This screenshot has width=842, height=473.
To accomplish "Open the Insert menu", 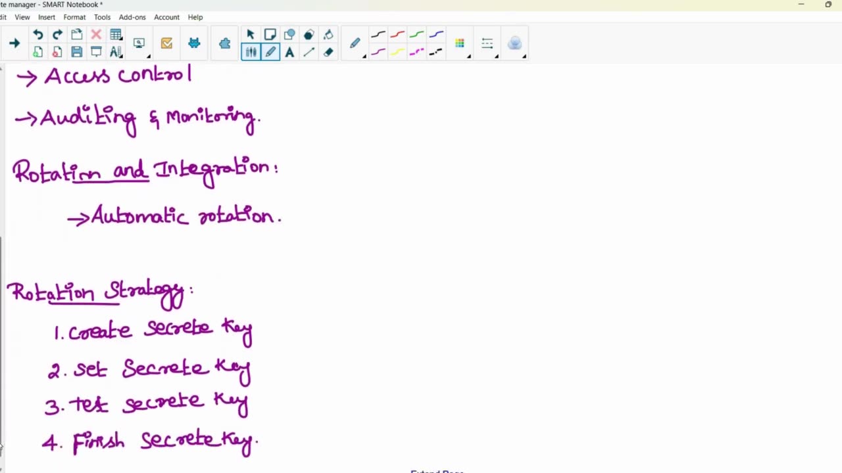I will coord(47,17).
